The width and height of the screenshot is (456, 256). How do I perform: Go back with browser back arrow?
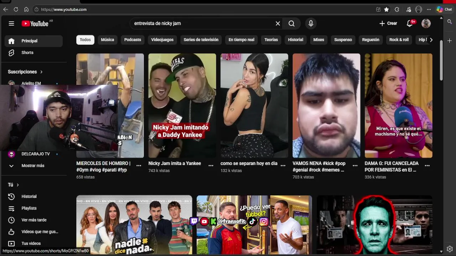click(x=5, y=10)
